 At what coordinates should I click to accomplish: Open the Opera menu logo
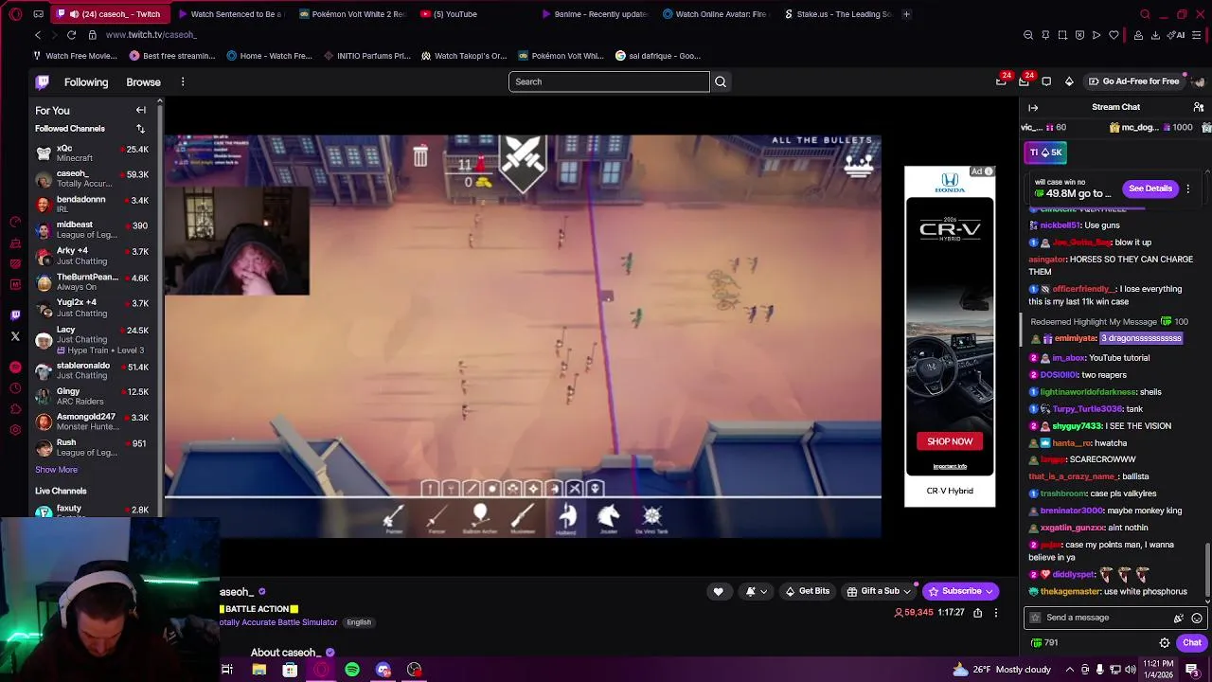(x=15, y=14)
